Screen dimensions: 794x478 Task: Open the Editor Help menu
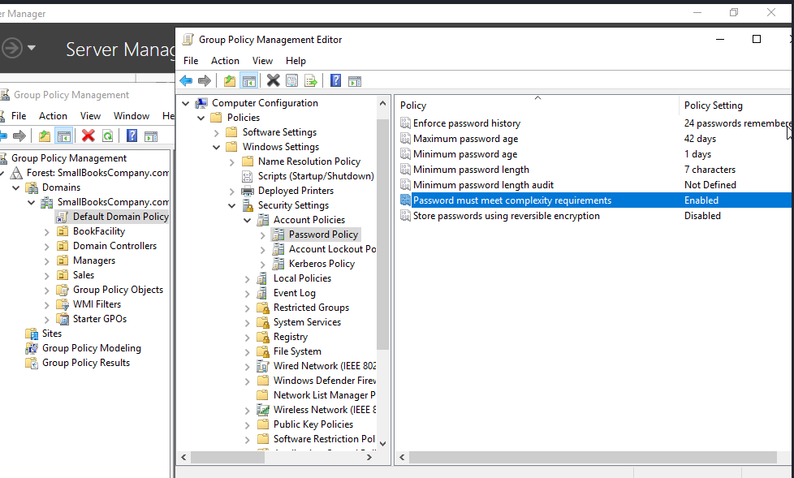(x=296, y=61)
